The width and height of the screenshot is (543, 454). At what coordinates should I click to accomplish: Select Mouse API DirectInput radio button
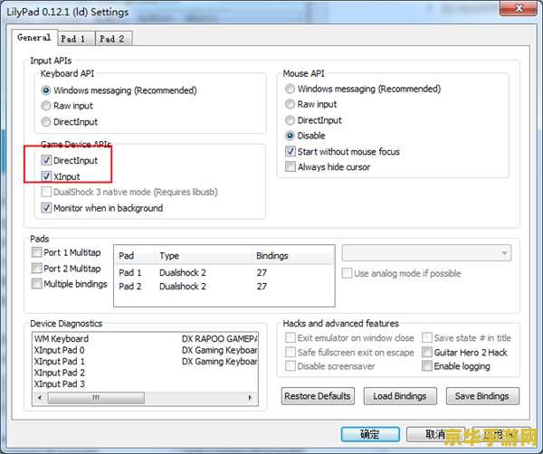291,120
